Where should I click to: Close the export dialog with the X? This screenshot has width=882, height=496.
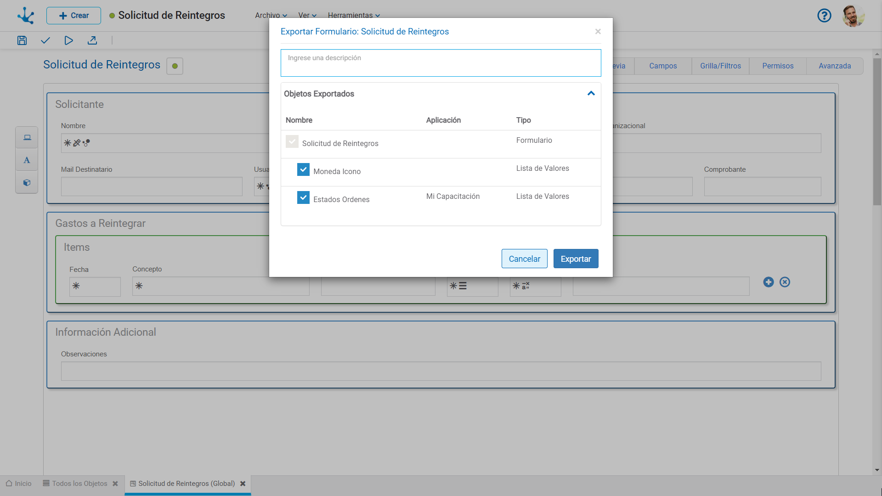coord(598,31)
